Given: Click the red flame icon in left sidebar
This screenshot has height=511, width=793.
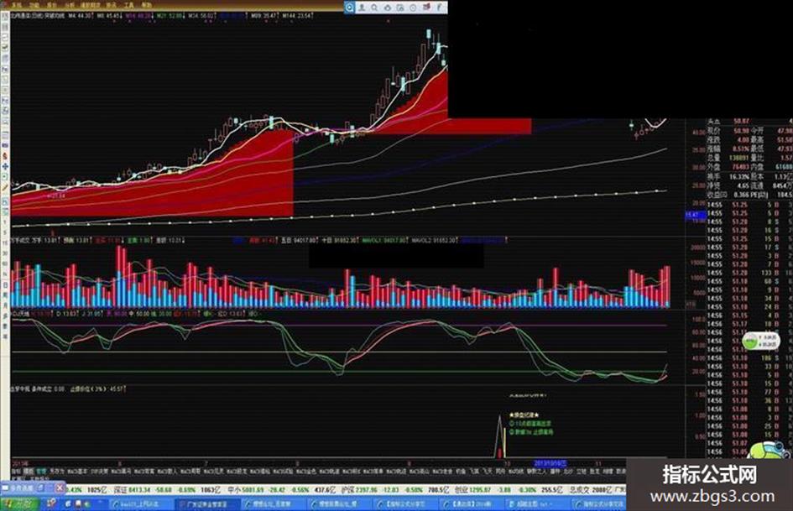Looking at the screenshot, I should coord(5,156).
